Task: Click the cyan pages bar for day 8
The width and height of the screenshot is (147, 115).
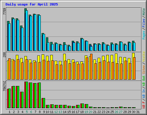Action: pyautogui.click(x=40, y=33)
